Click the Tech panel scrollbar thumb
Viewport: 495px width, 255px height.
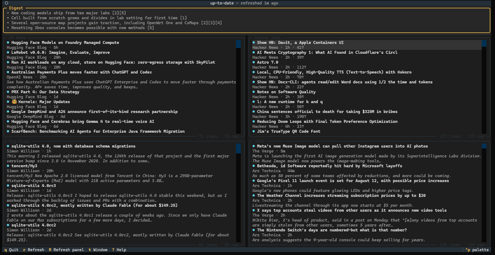[x=484, y=146]
